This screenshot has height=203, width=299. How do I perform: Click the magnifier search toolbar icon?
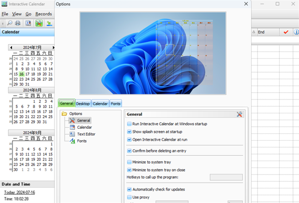[x=9, y=23]
